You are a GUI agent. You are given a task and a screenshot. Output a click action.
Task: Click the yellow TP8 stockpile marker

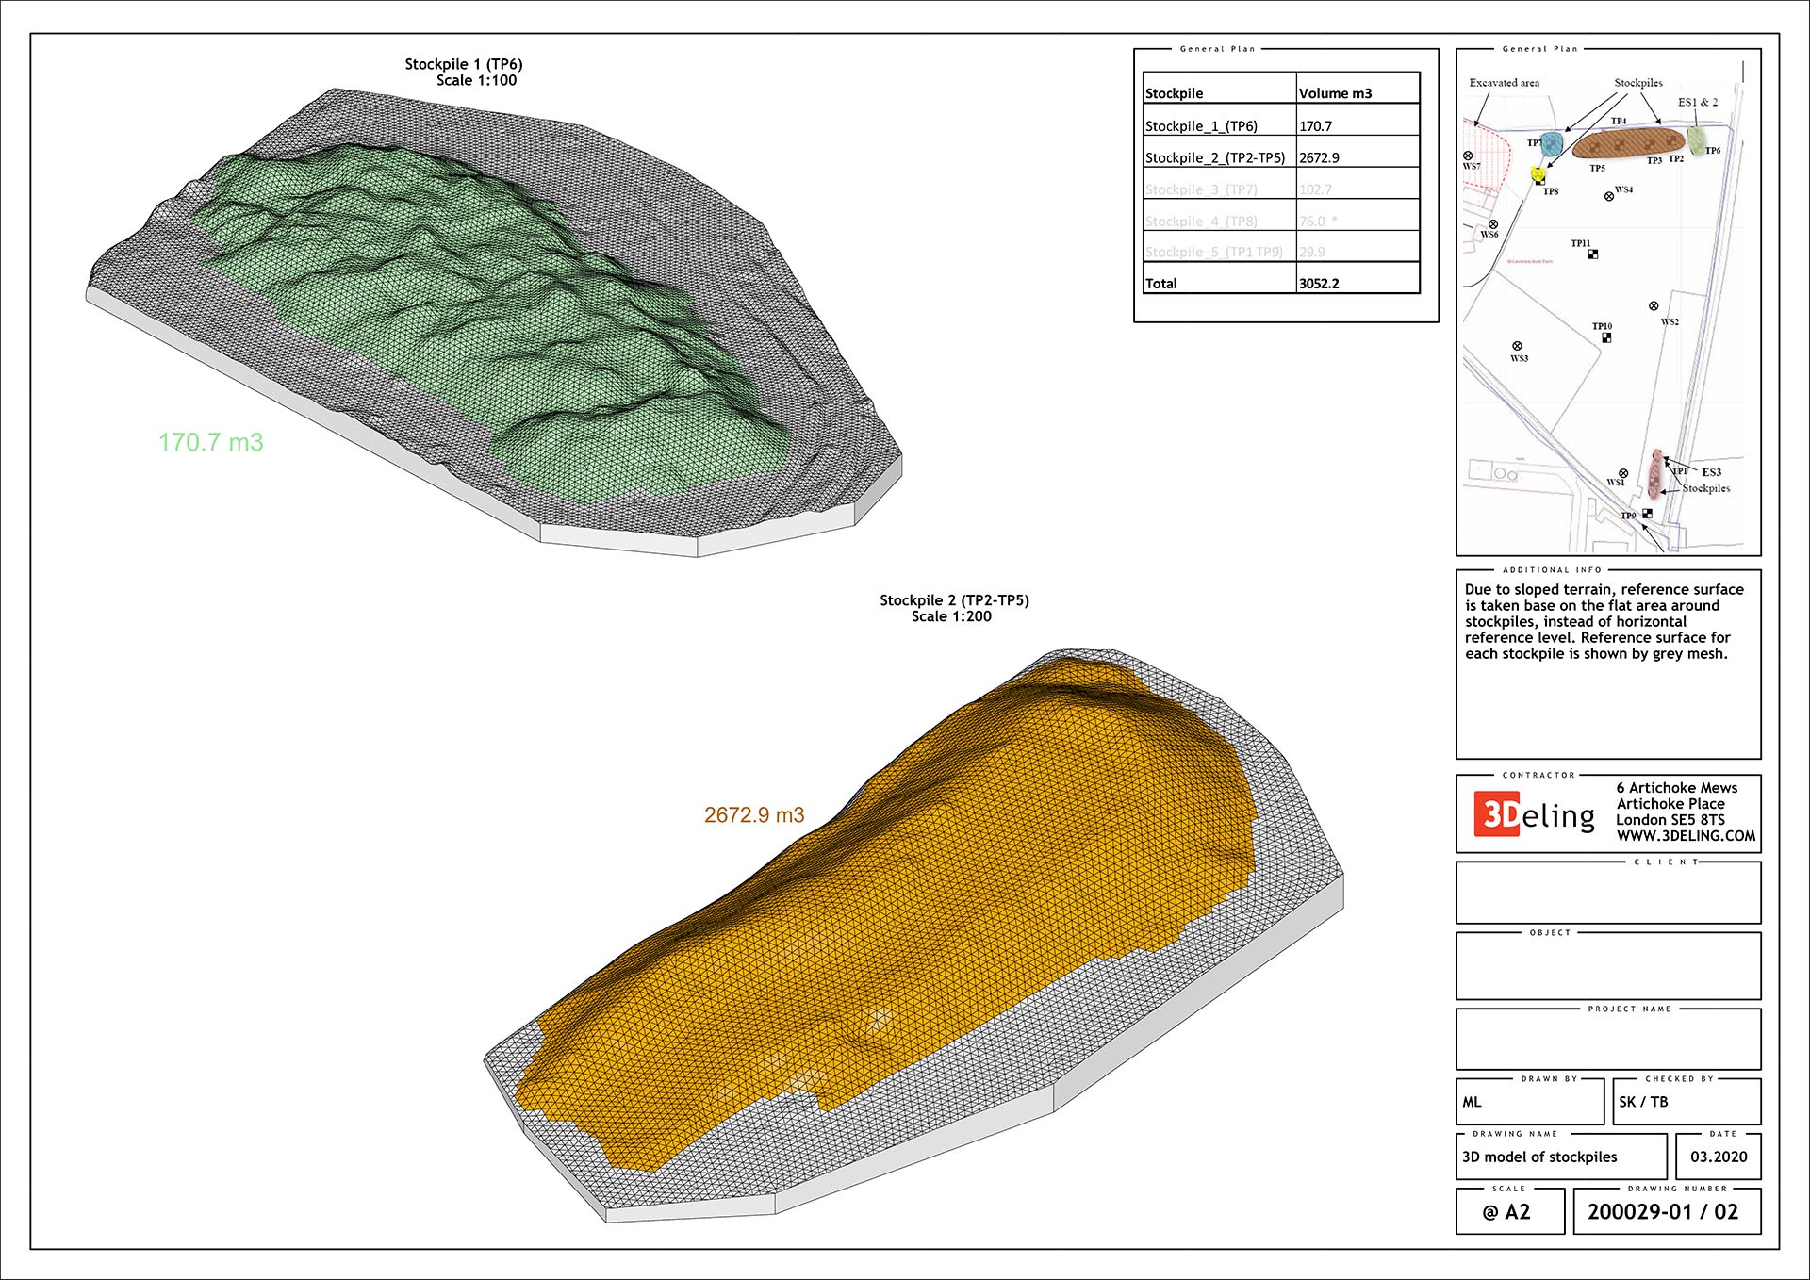coord(1538,174)
